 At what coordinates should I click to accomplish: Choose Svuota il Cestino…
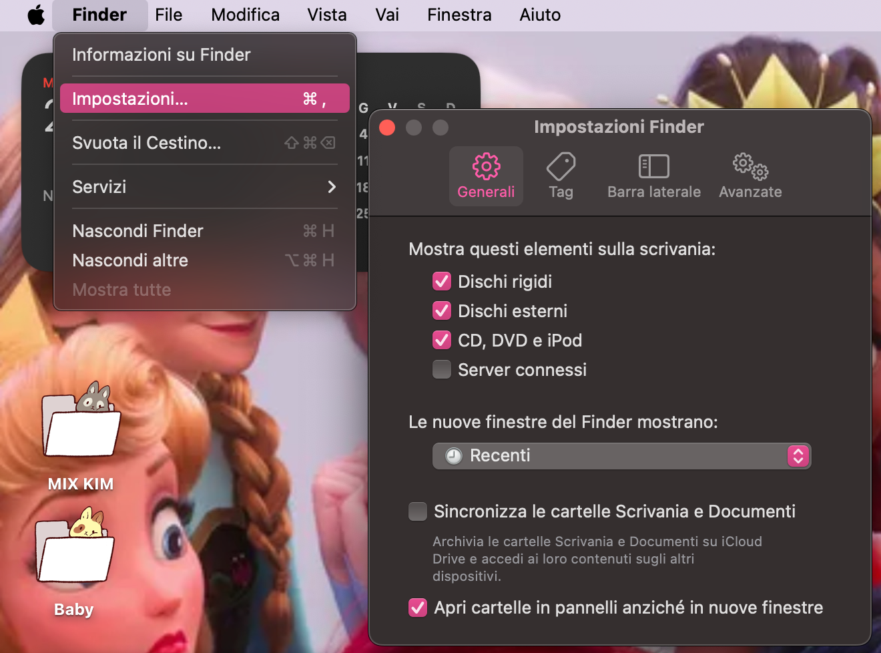pyautogui.click(x=205, y=143)
